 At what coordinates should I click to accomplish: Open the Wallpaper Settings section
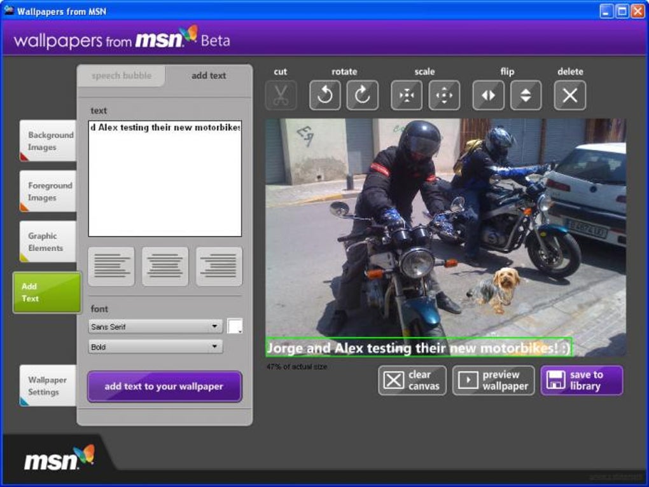48,385
